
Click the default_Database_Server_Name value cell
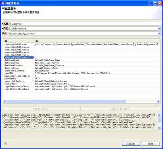click(x=52, y=84)
